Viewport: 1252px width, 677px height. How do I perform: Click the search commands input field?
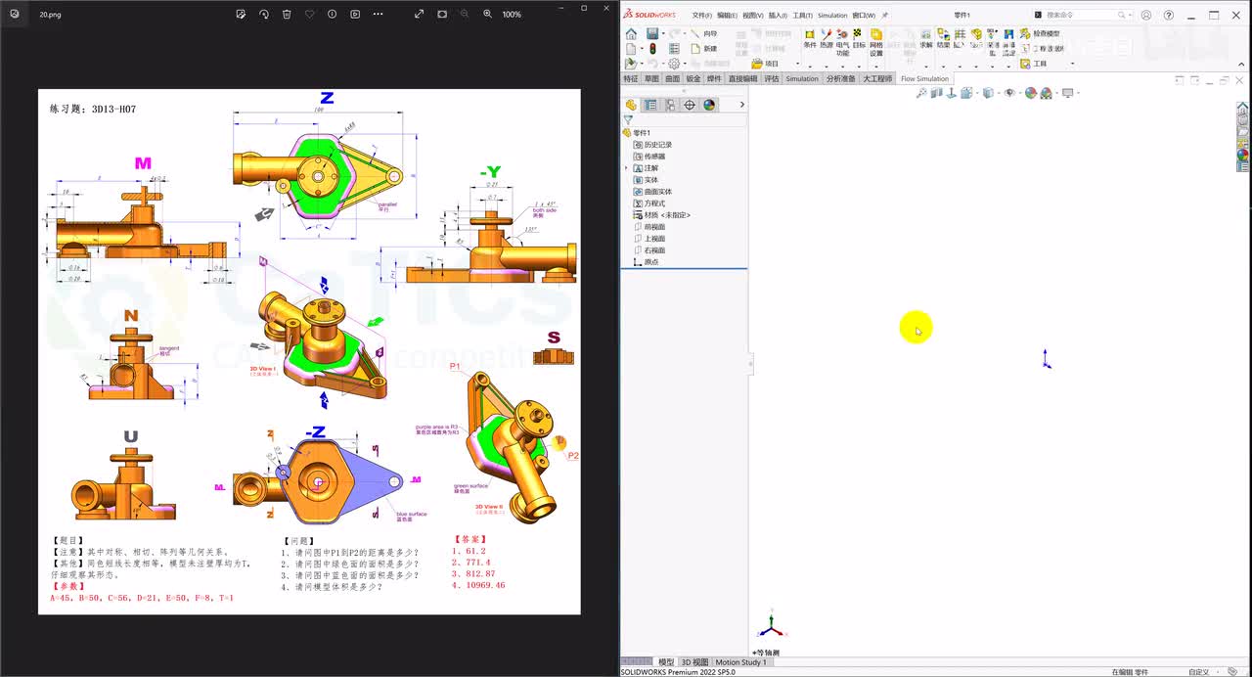pyautogui.click(x=1081, y=16)
